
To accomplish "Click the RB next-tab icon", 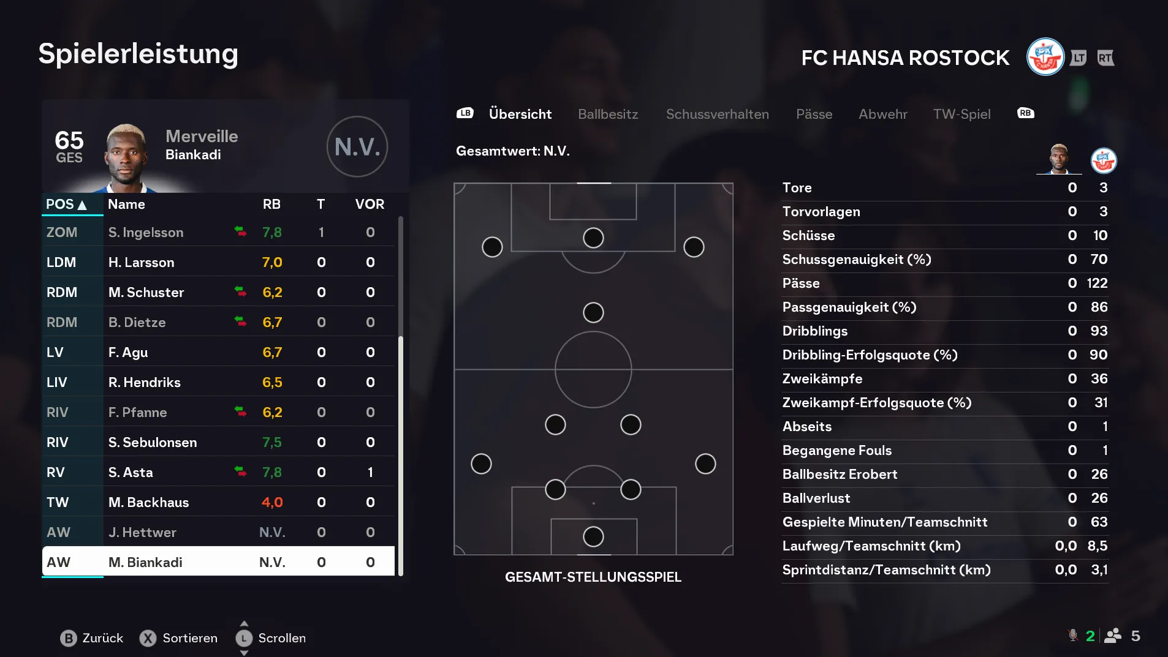I will tap(1025, 113).
